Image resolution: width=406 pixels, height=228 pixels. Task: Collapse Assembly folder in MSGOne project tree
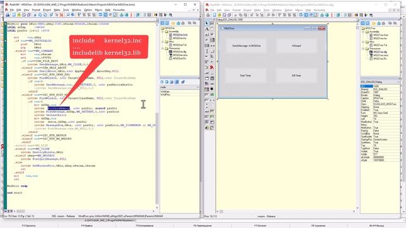tap(163, 32)
